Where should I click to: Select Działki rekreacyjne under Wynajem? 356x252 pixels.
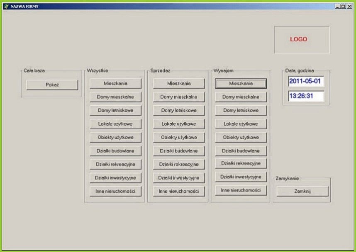[241, 164]
